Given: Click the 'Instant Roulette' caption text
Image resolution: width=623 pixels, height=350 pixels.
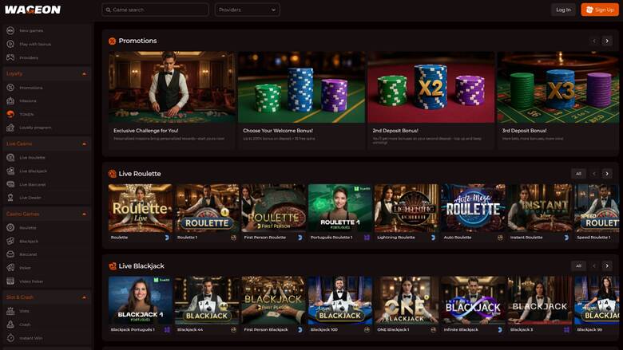Looking at the screenshot, I should (526, 238).
